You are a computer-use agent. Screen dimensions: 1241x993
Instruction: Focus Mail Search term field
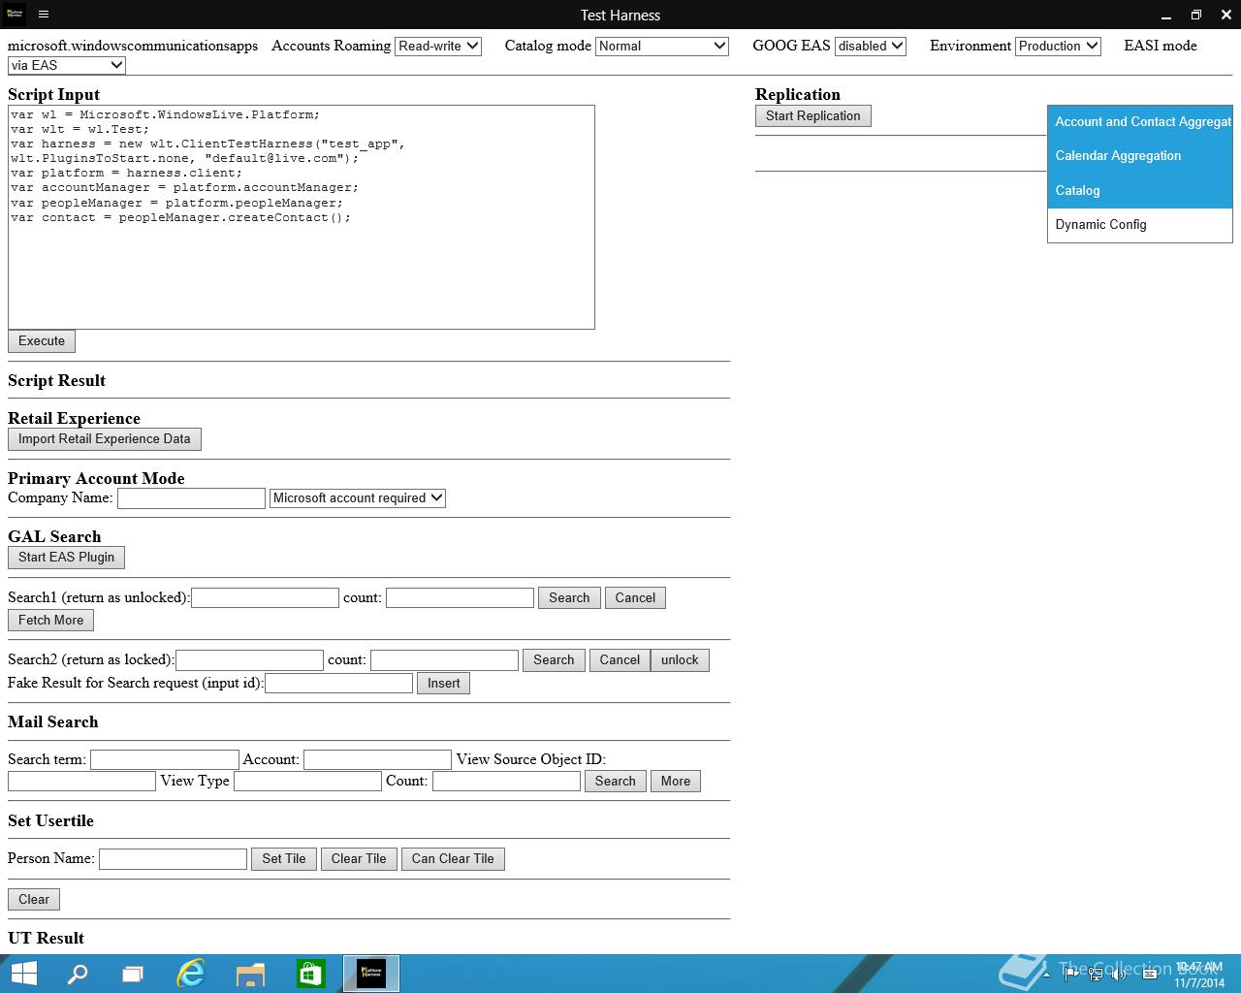pyautogui.click(x=165, y=760)
